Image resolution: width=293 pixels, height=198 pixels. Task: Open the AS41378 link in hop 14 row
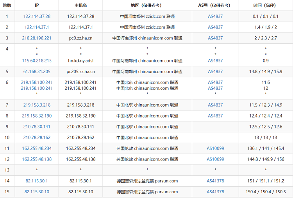215,181
